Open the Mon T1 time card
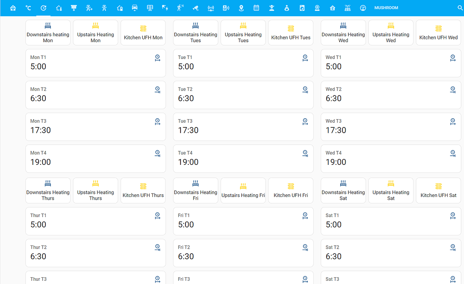 [x=96, y=63]
